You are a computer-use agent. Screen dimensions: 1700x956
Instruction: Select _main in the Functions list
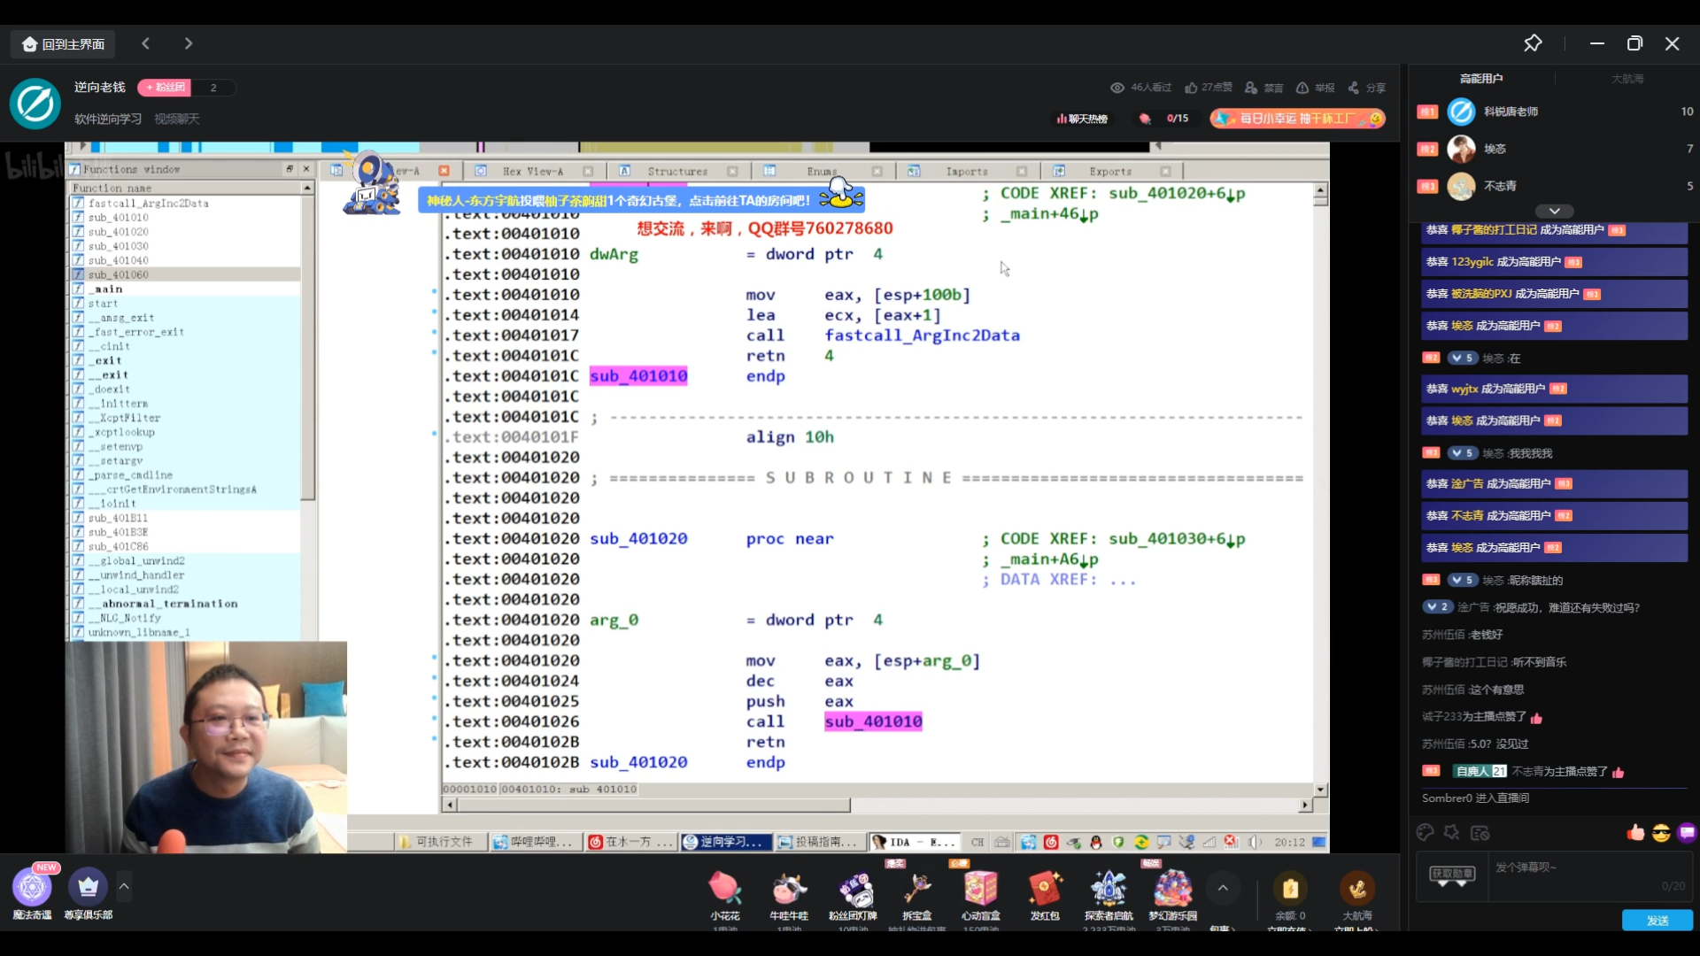tap(104, 289)
